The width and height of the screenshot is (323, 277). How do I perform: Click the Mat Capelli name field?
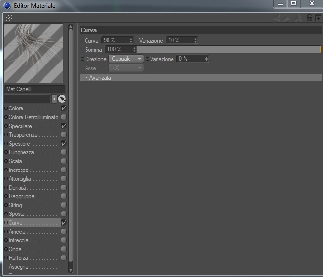(35, 89)
